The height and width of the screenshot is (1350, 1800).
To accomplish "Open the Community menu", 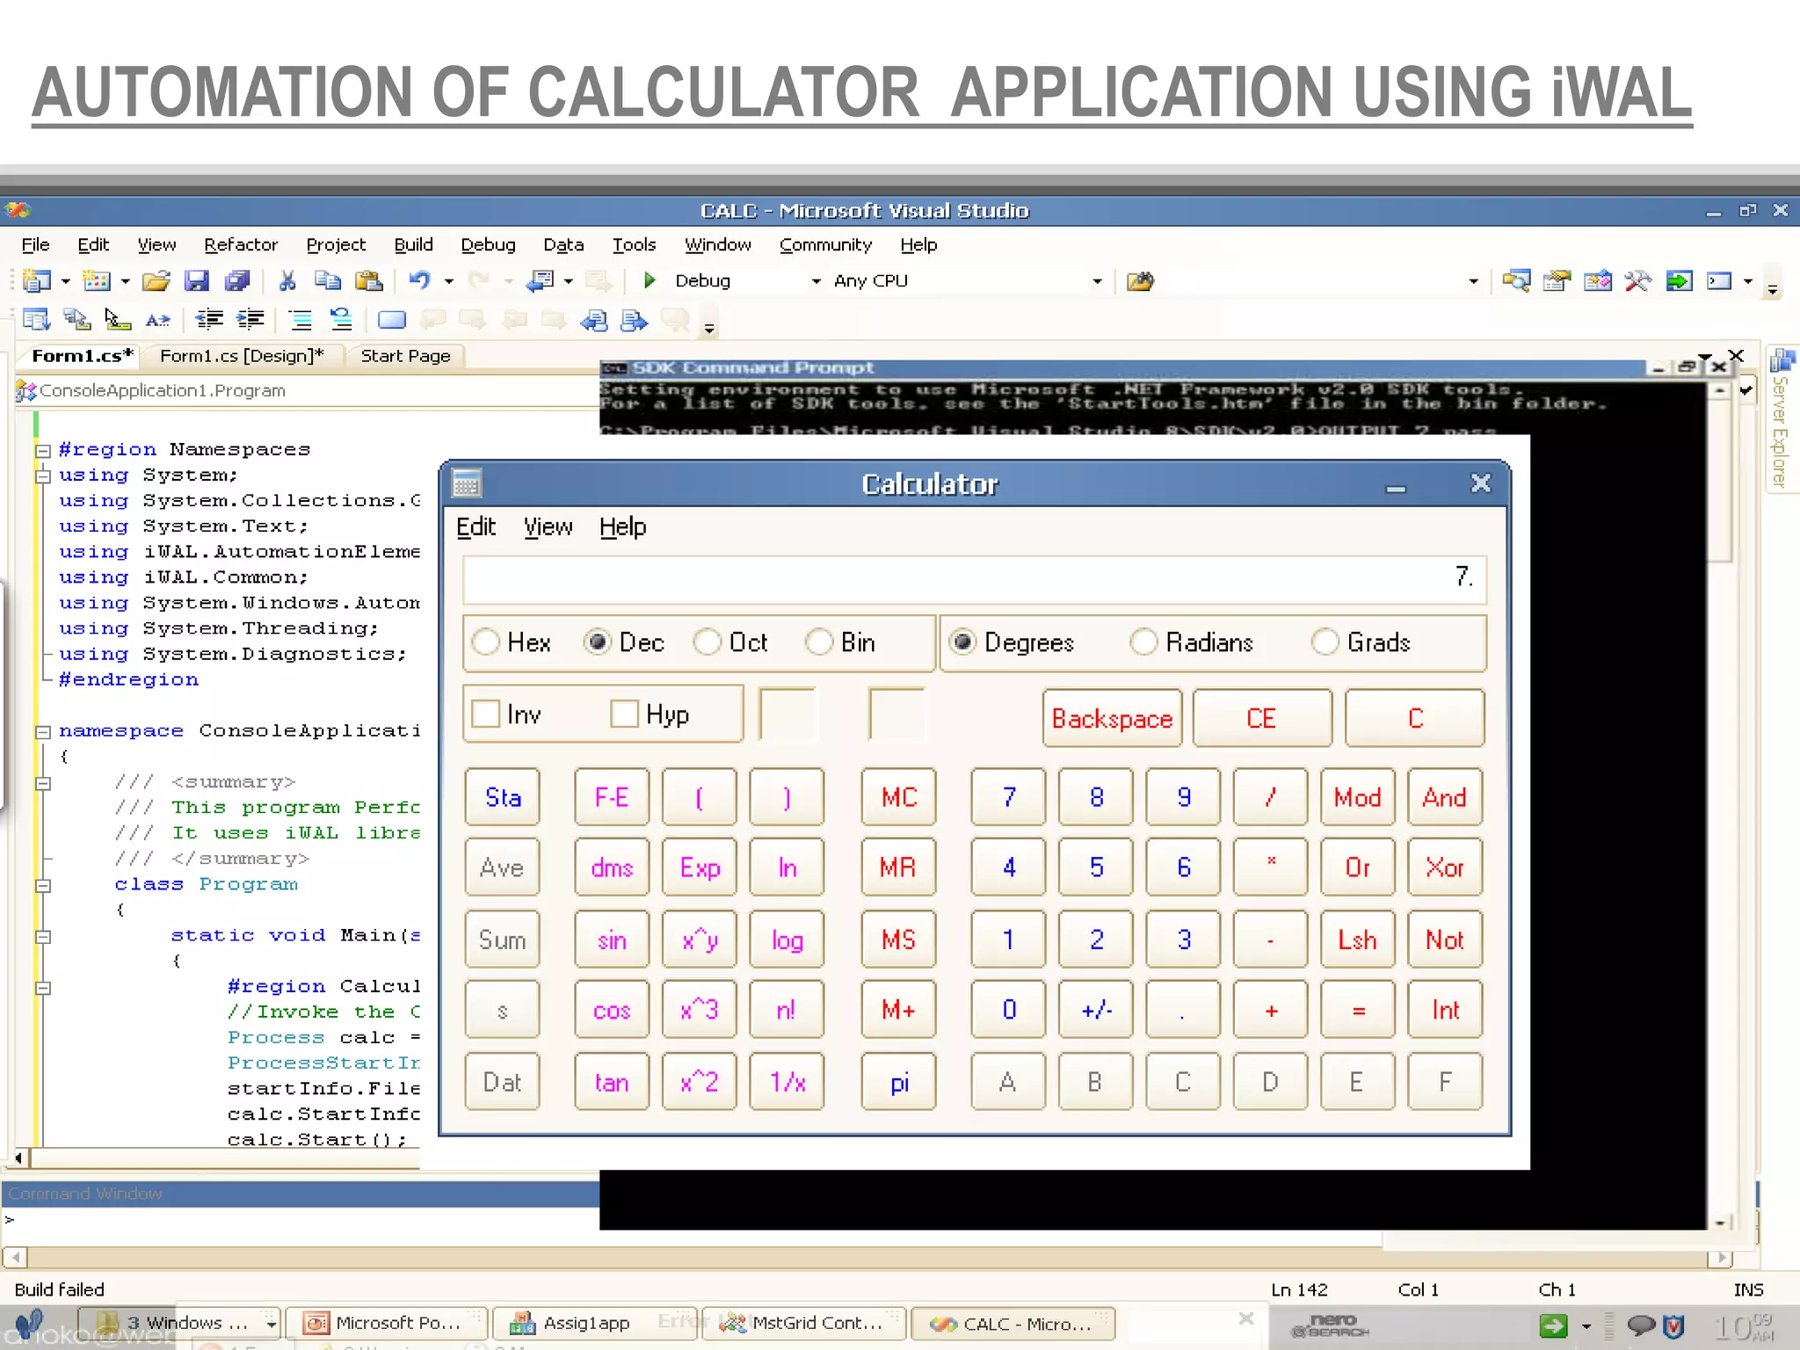I will 825,244.
